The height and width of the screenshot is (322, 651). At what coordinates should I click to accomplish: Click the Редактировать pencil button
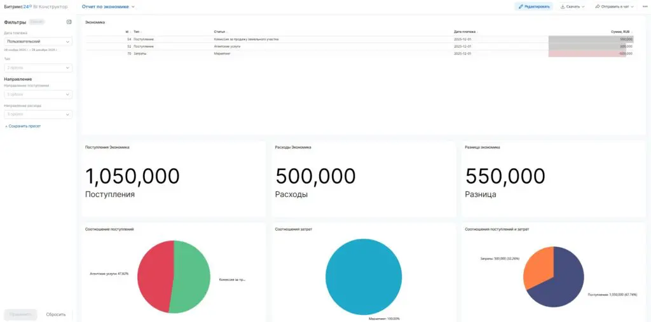pyautogui.click(x=534, y=6)
